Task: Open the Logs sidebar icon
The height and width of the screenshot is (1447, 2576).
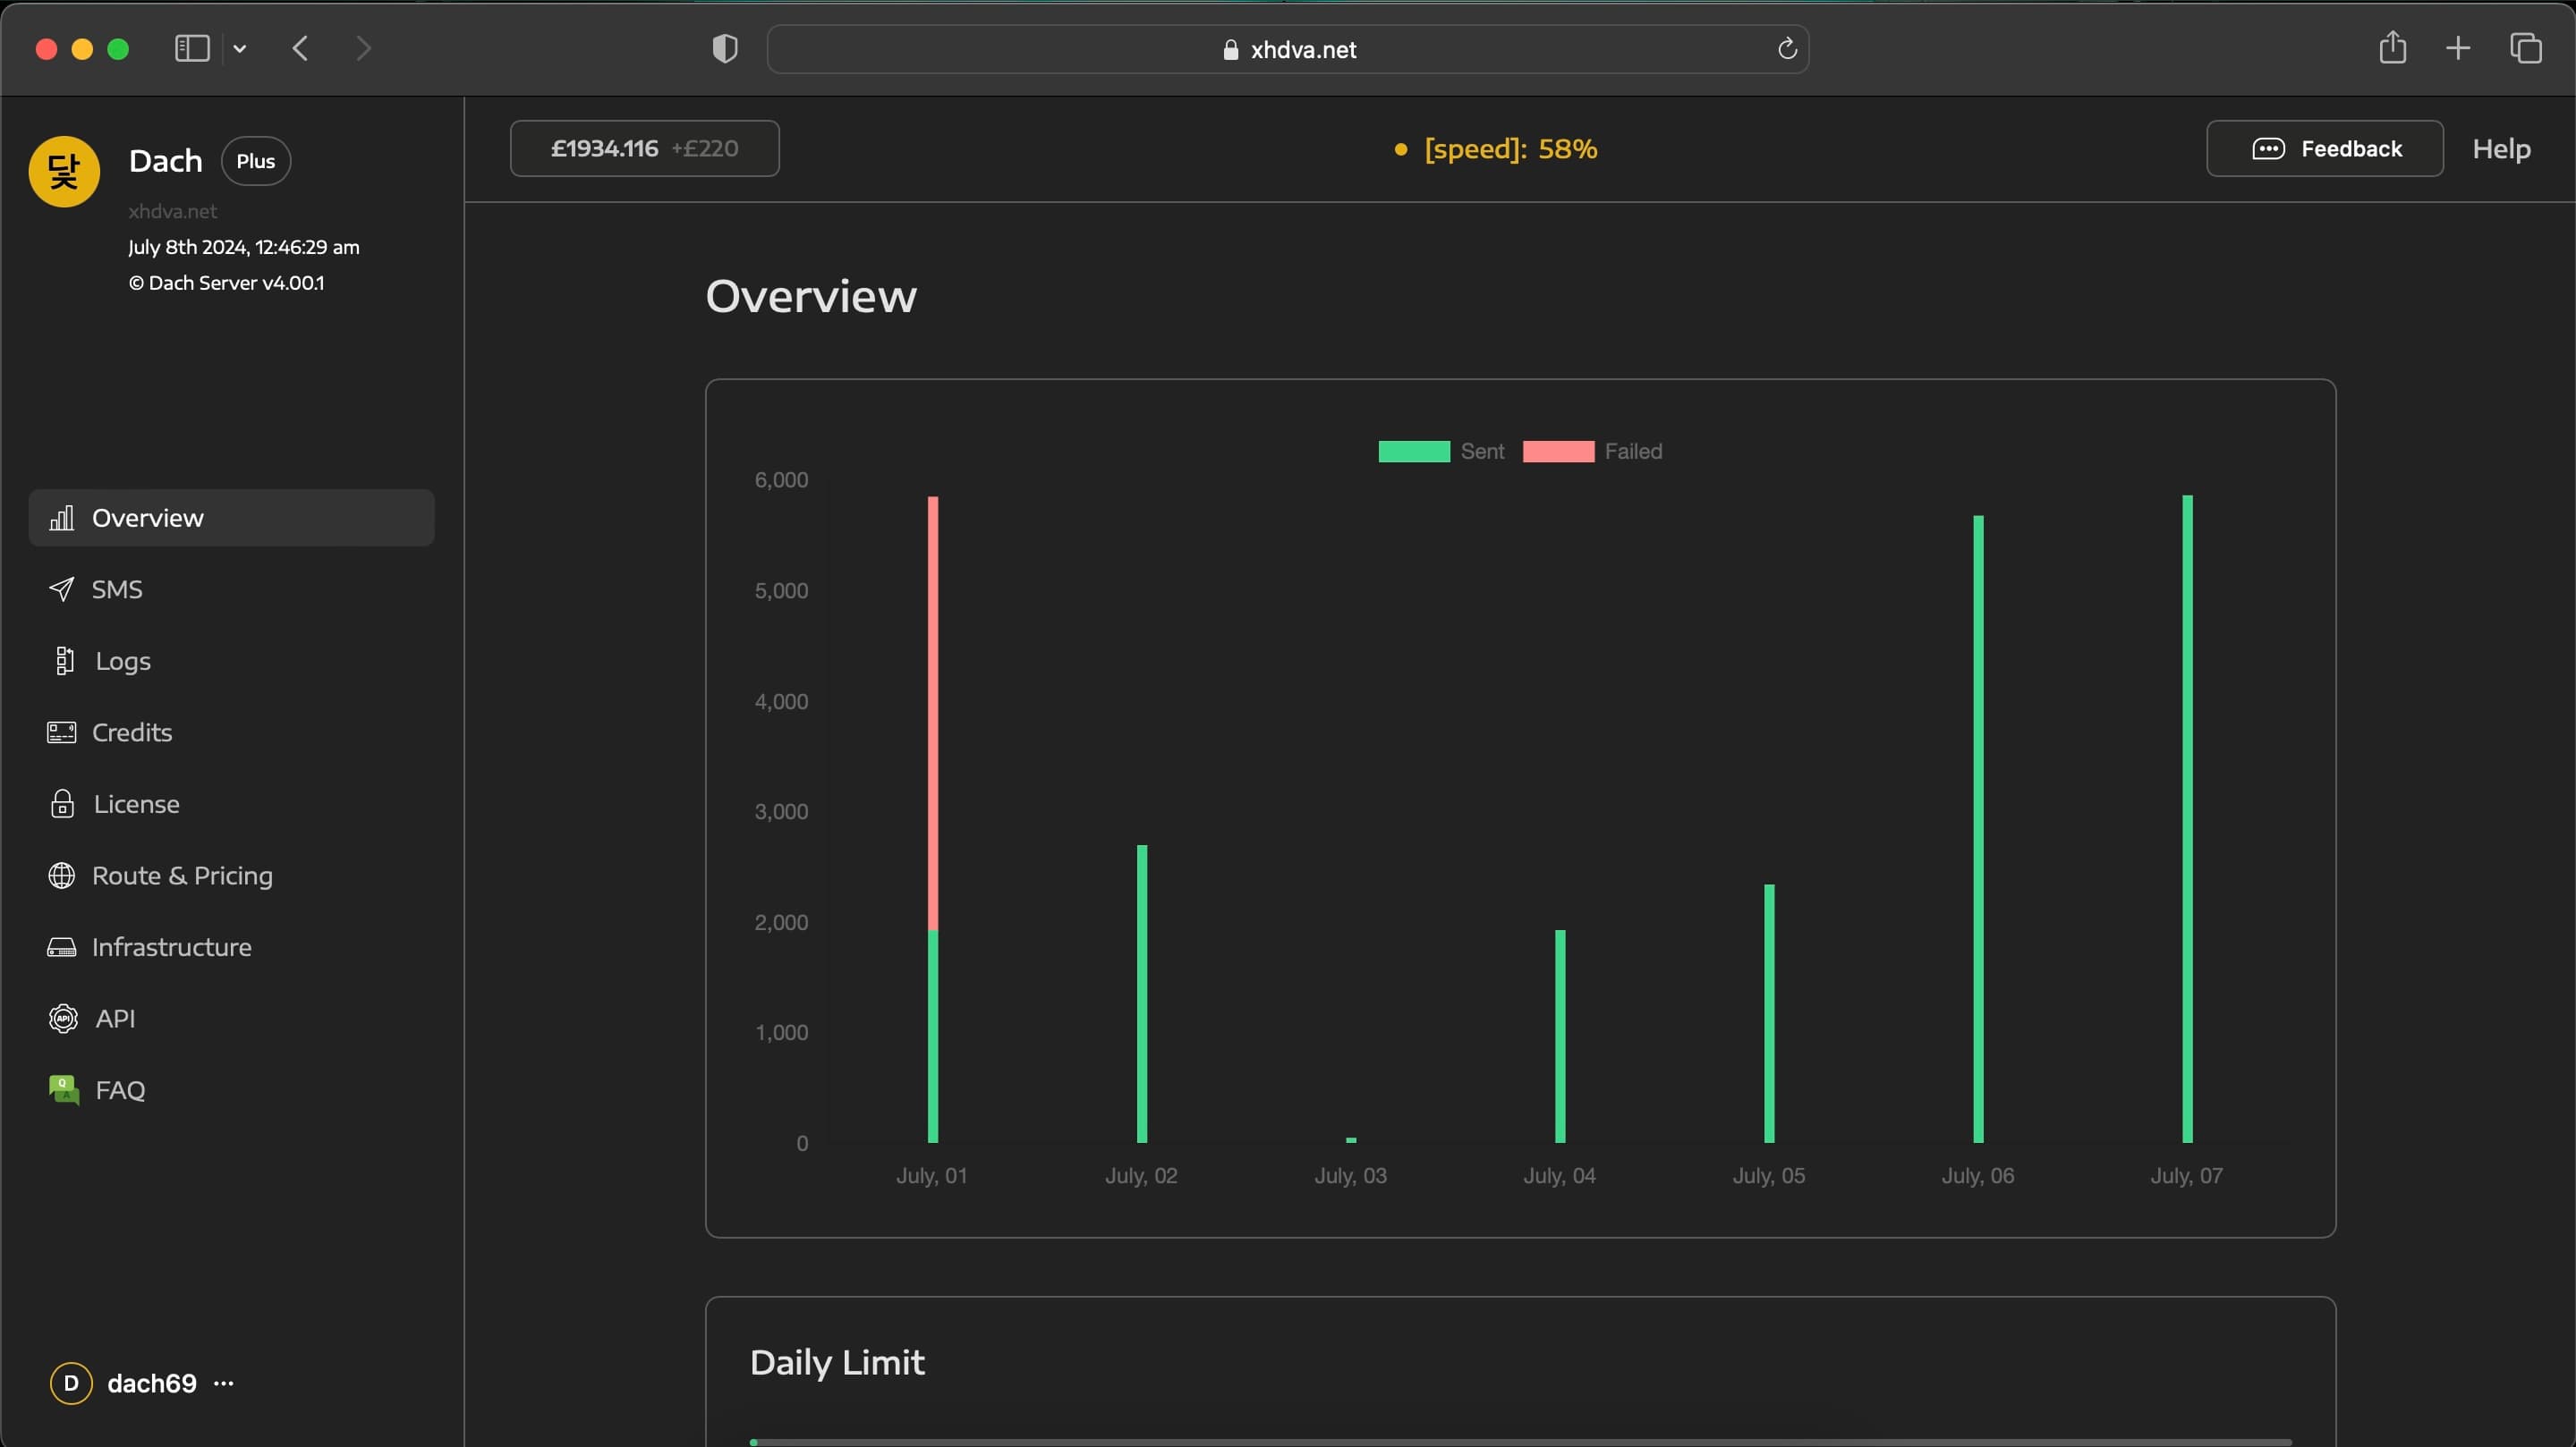Action: point(64,661)
